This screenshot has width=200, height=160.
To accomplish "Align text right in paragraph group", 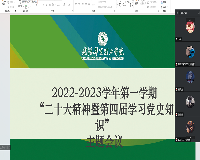I will (x=83, y=5).
